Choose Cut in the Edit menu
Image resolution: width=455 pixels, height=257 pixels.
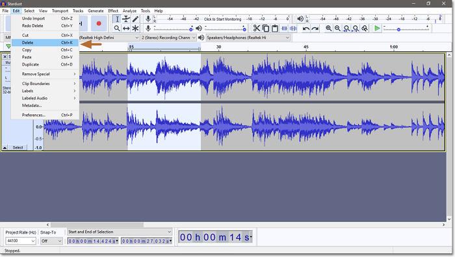[45, 35]
